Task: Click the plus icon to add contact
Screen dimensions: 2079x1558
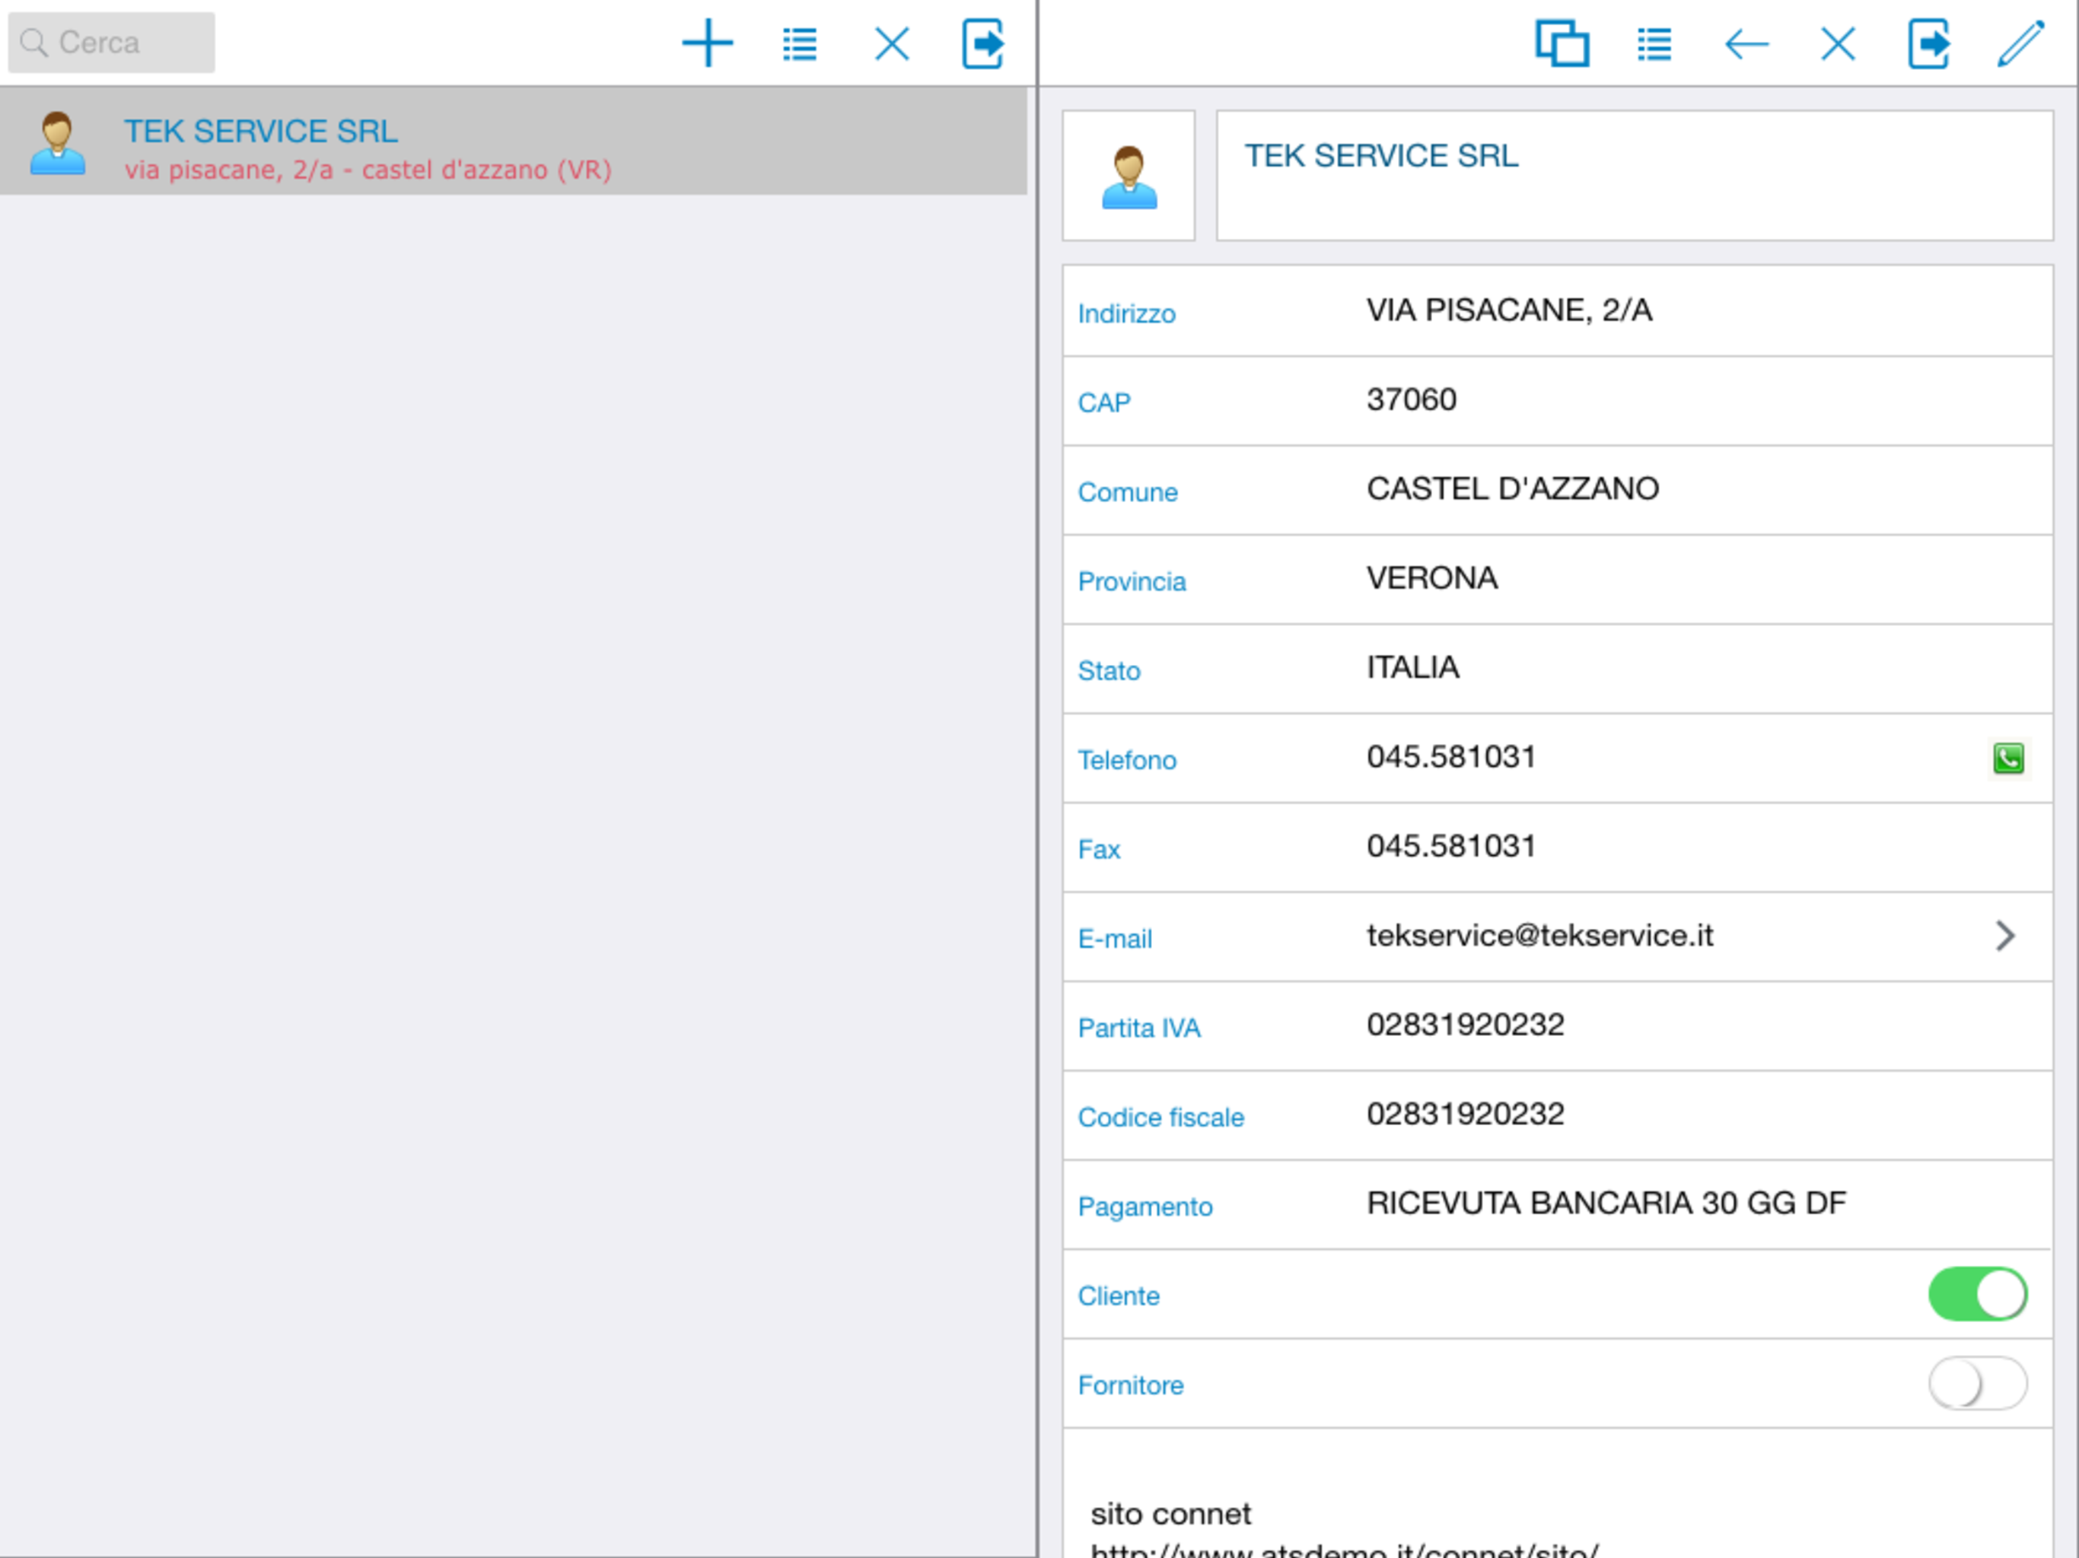Action: pyautogui.click(x=707, y=43)
